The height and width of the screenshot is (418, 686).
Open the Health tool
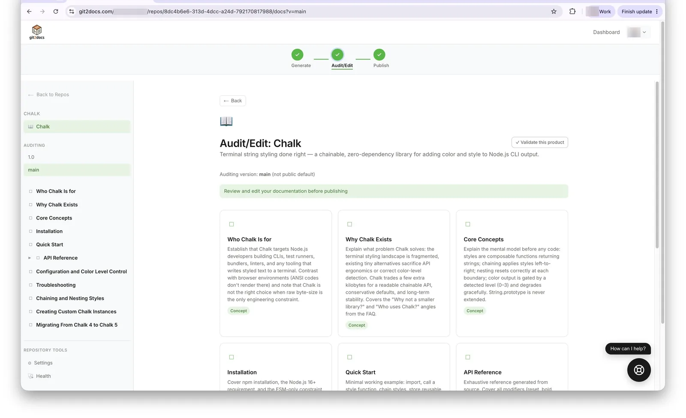(39, 376)
